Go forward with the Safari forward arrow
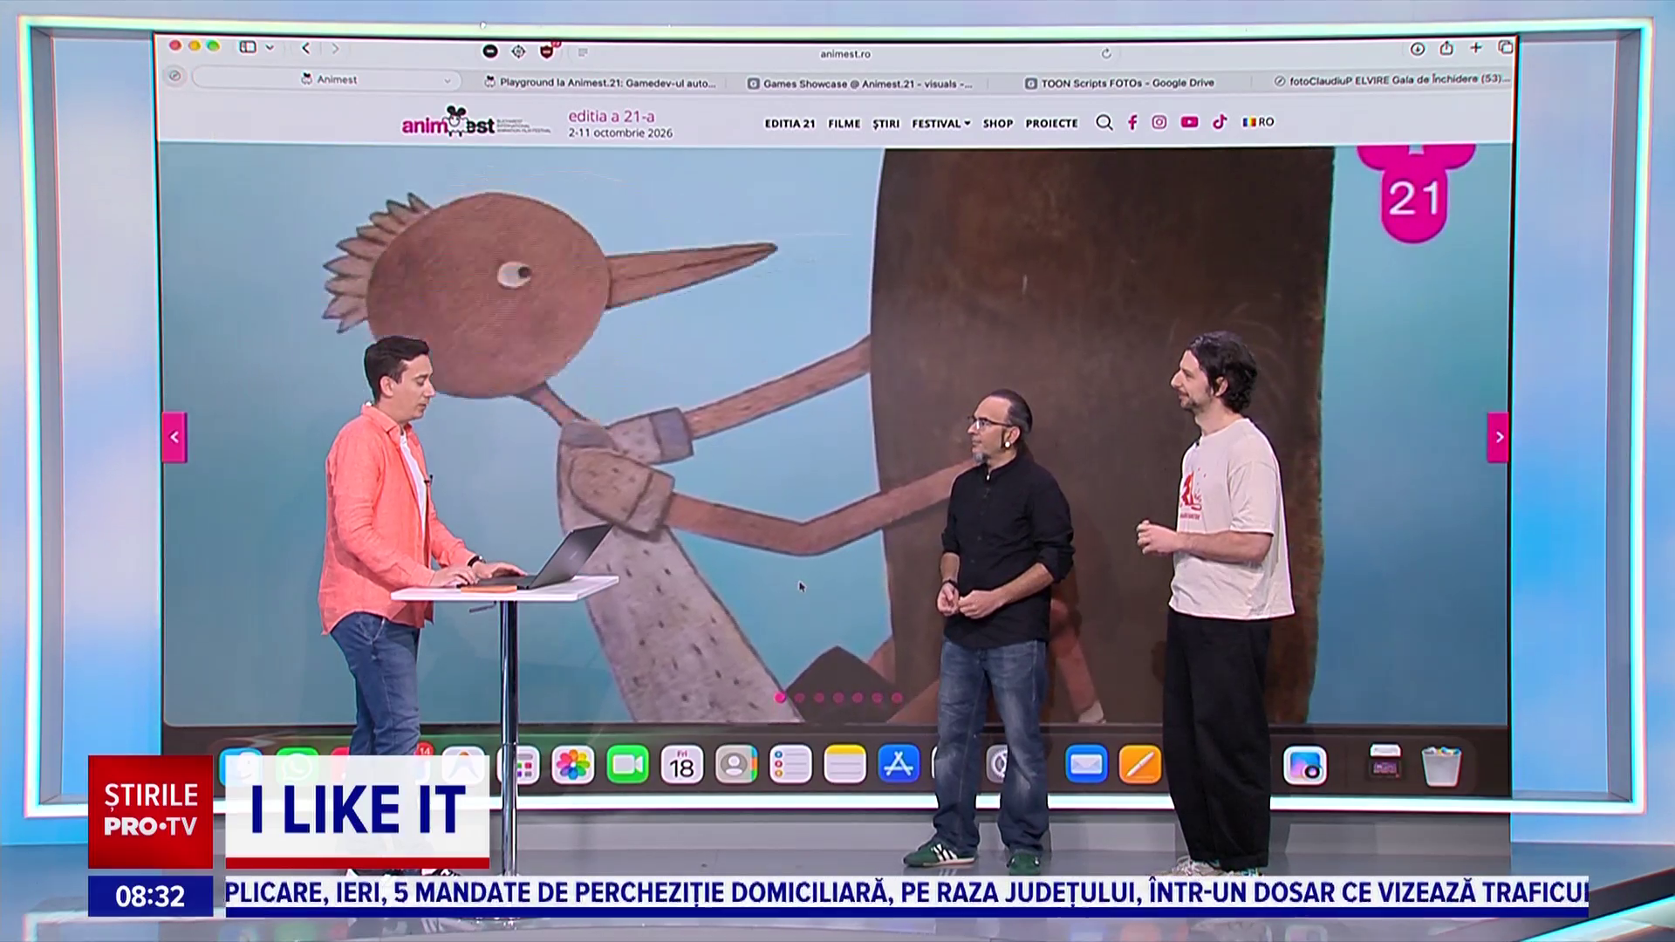Image resolution: width=1675 pixels, height=942 pixels. tap(335, 48)
